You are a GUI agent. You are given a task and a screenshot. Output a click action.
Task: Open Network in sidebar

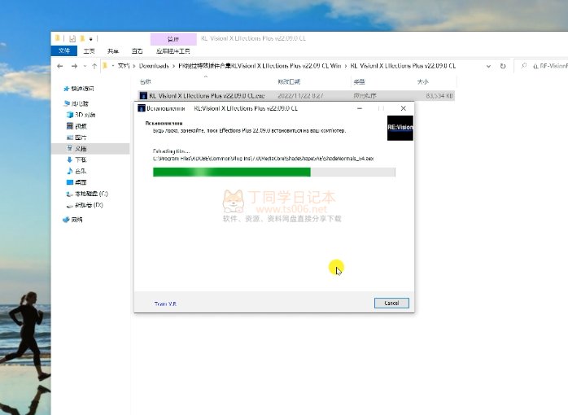72,220
